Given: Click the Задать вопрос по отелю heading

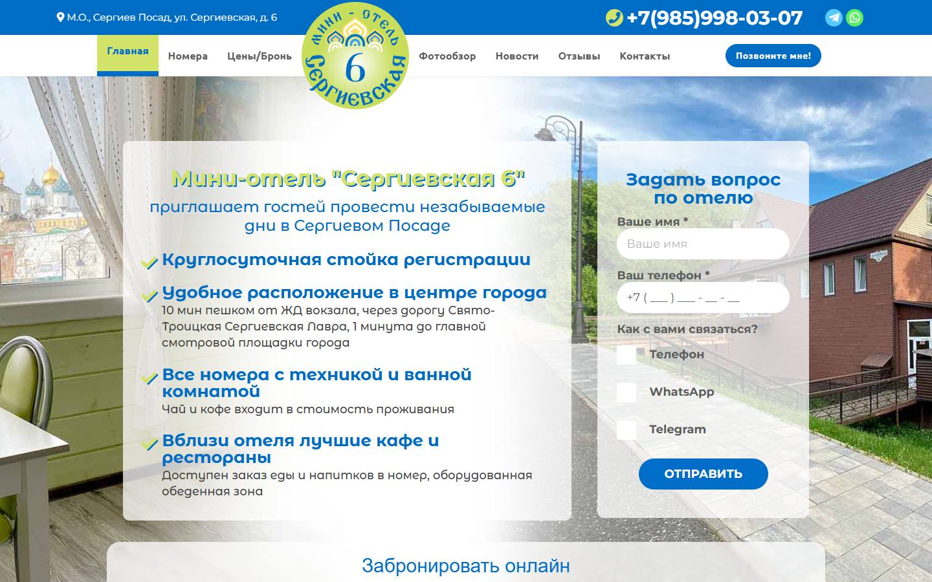Looking at the screenshot, I should pos(704,188).
